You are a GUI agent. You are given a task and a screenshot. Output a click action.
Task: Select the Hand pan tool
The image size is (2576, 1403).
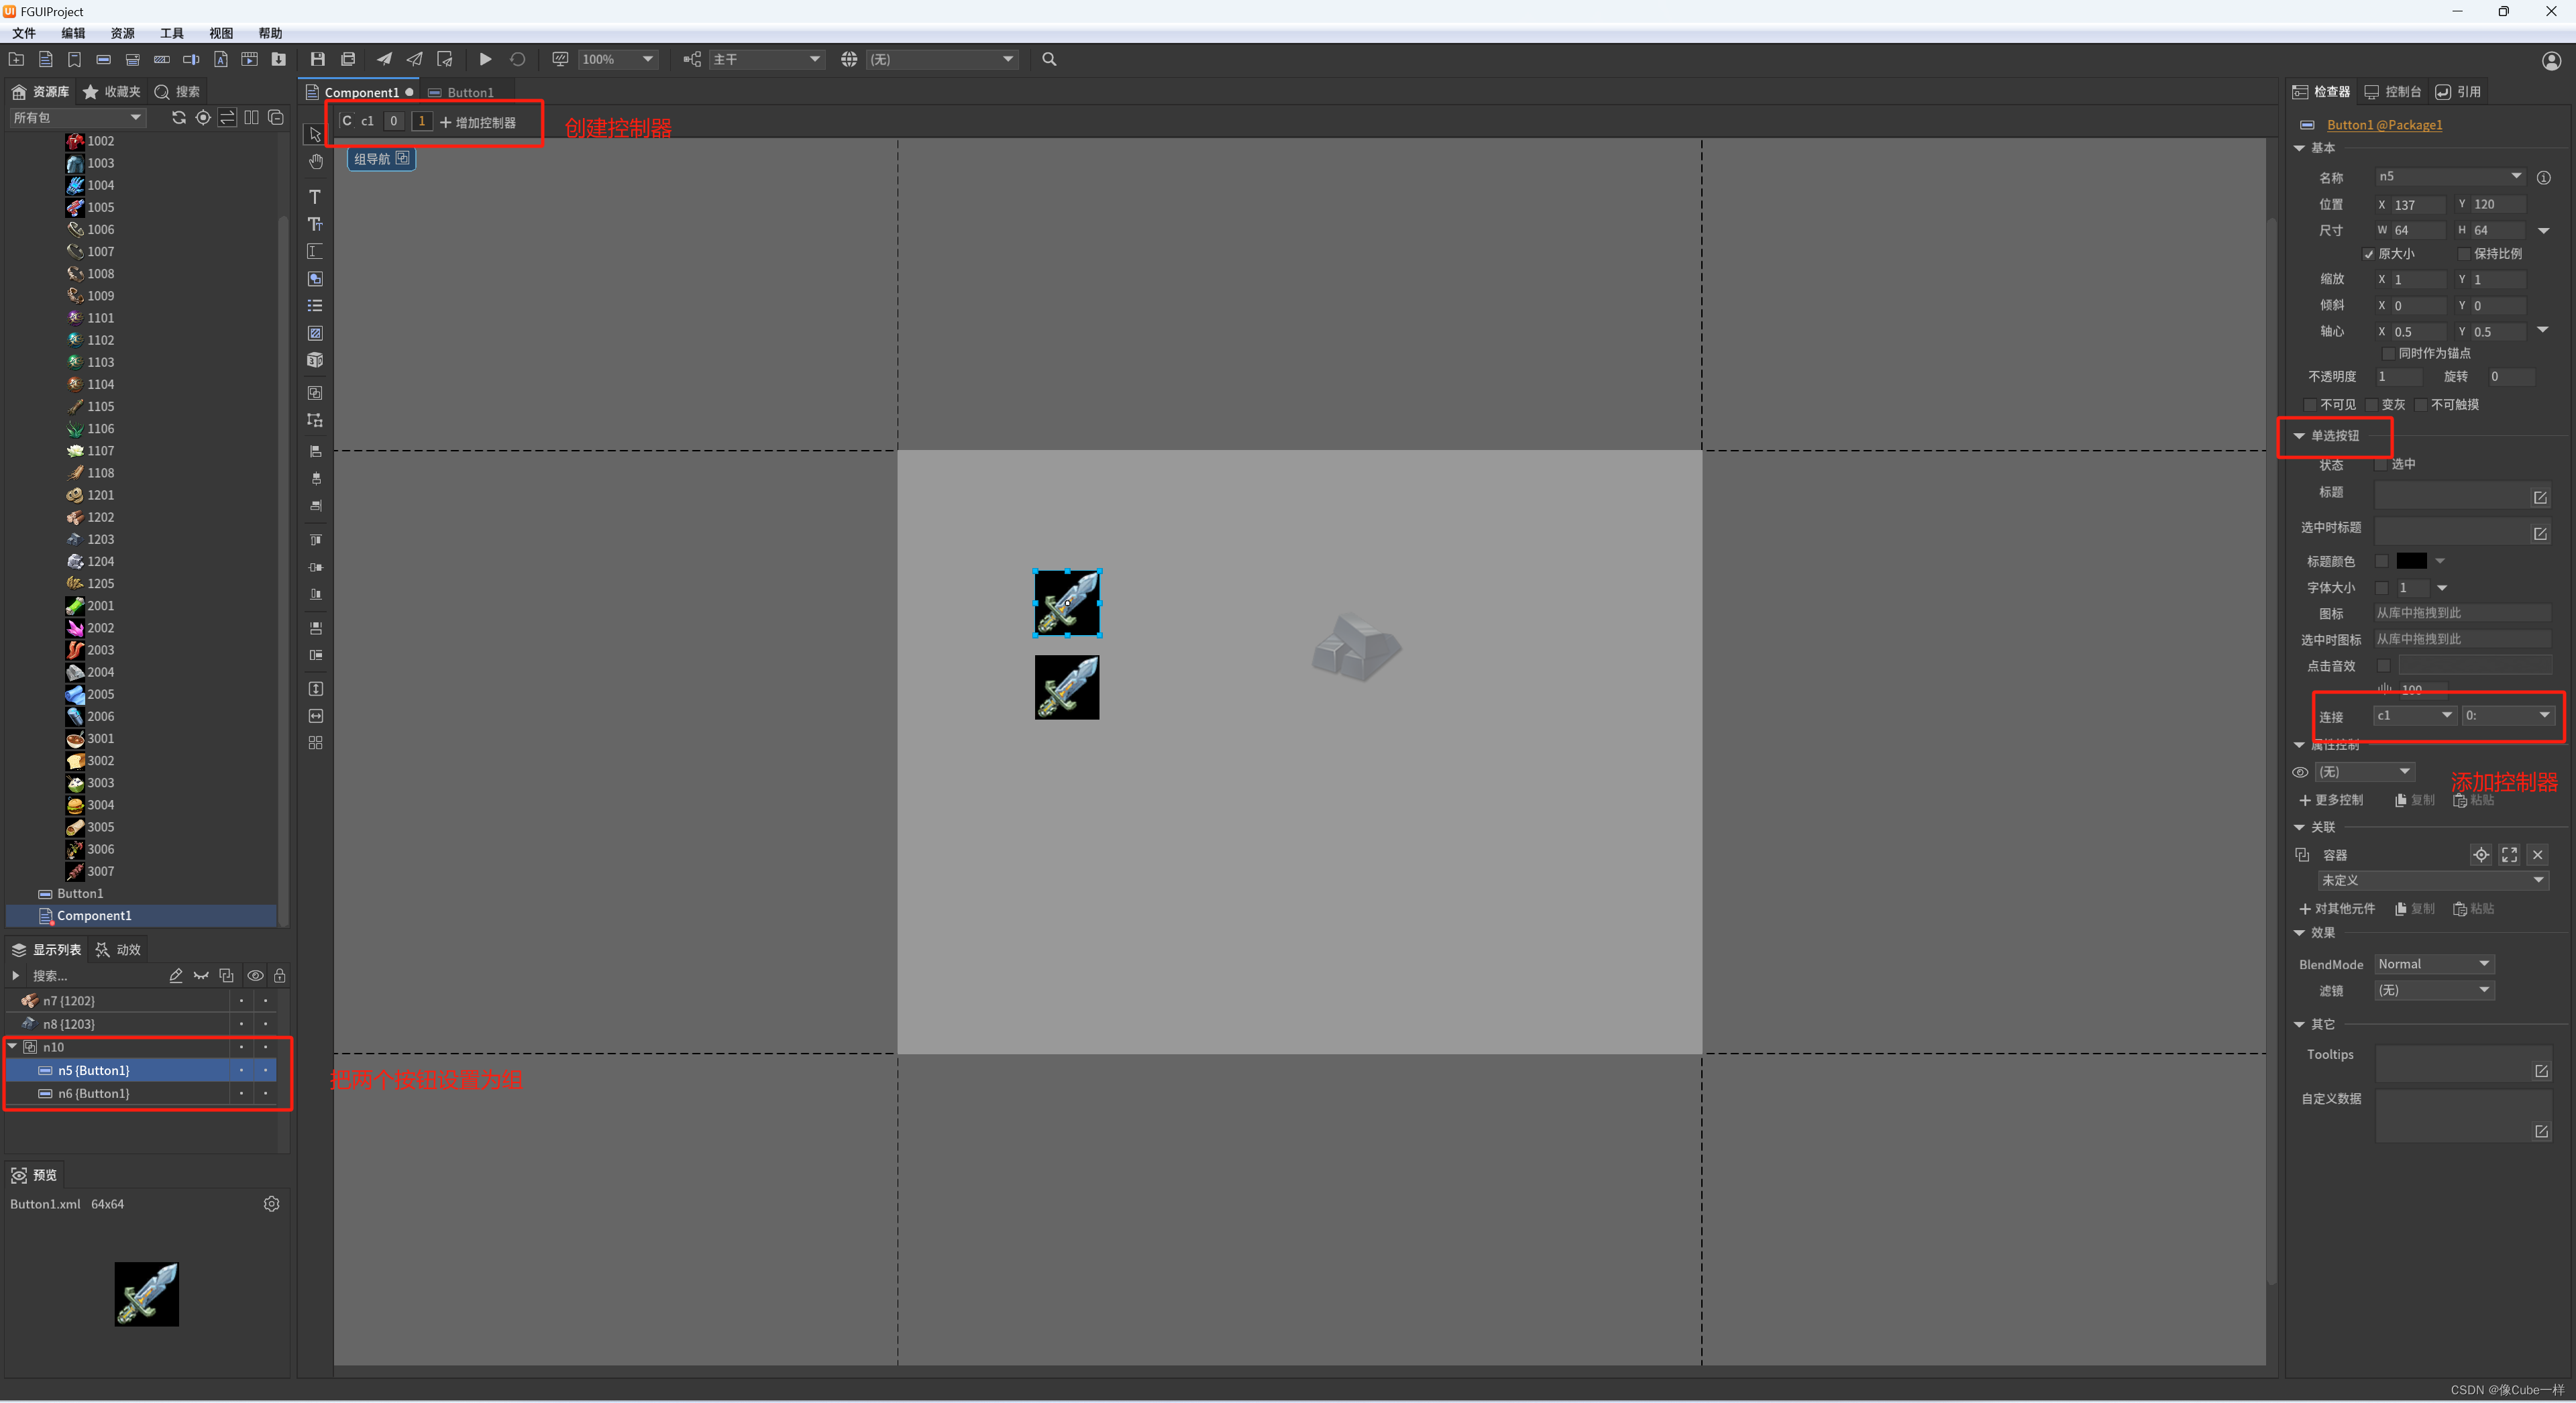tap(315, 162)
